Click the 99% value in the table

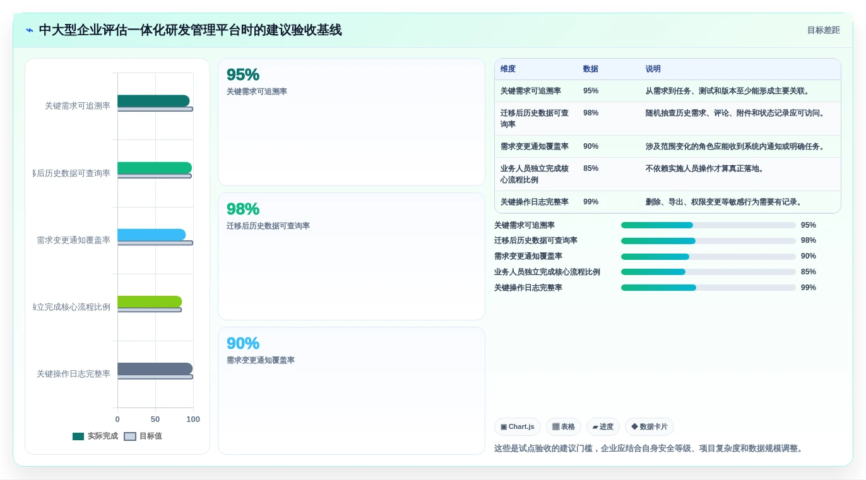(x=591, y=202)
